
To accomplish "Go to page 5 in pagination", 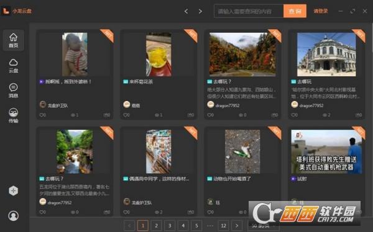I will pos(196,226).
